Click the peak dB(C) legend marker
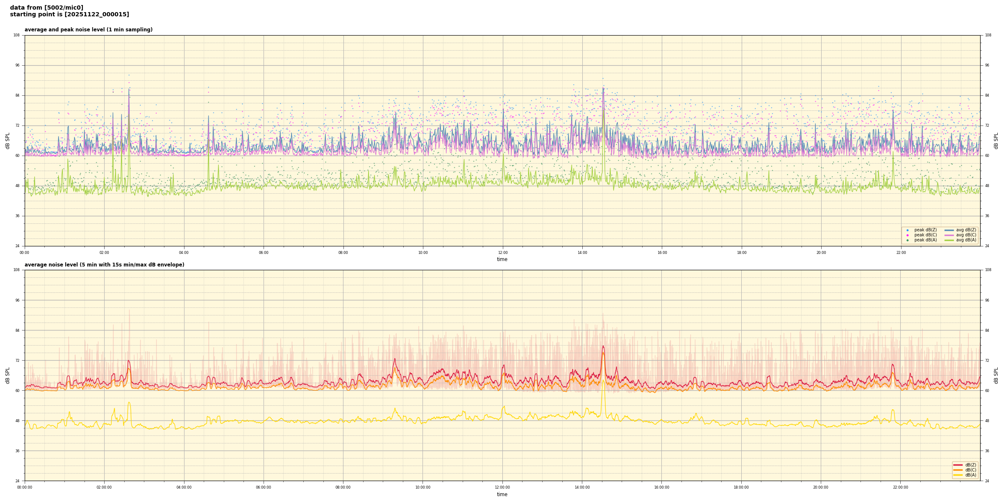Image resolution: width=1004 pixels, height=502 pixels. 907,235
